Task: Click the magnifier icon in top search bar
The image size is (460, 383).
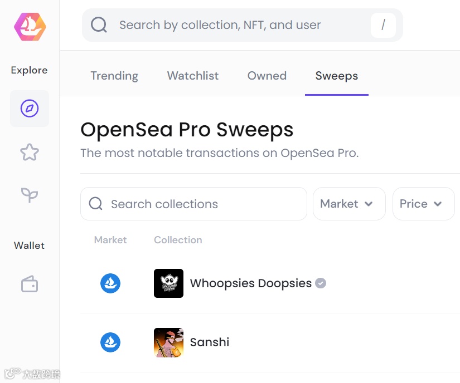Action: pos(99,25)
